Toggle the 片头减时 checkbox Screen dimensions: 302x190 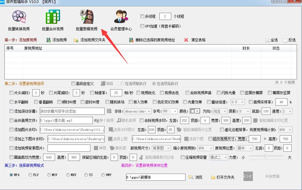[11, 93]
